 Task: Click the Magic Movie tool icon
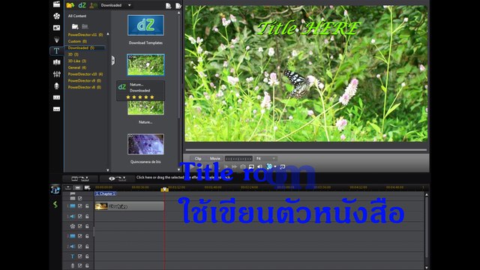tap(55, 190)
